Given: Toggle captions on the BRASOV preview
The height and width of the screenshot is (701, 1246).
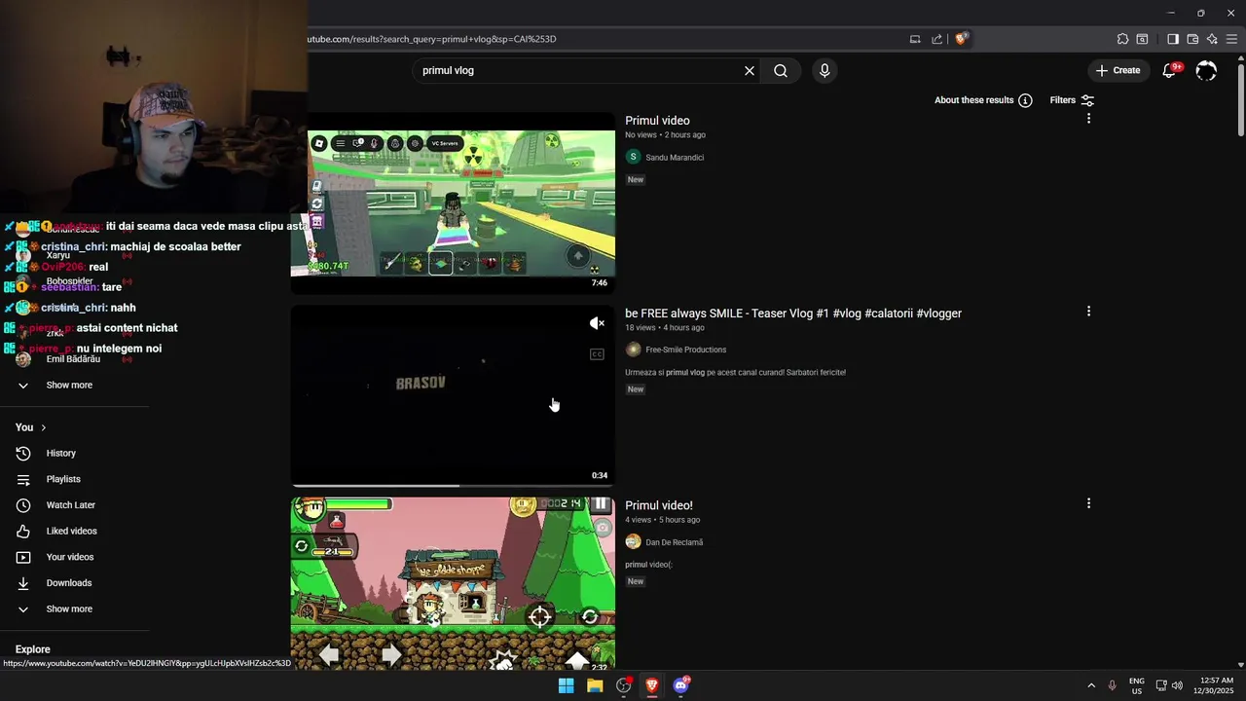Looking at the screenshot, I should (597, 354).
